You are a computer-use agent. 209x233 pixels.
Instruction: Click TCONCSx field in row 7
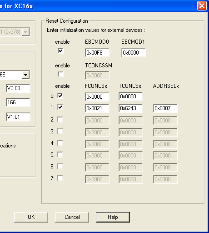tap(131, 179)
